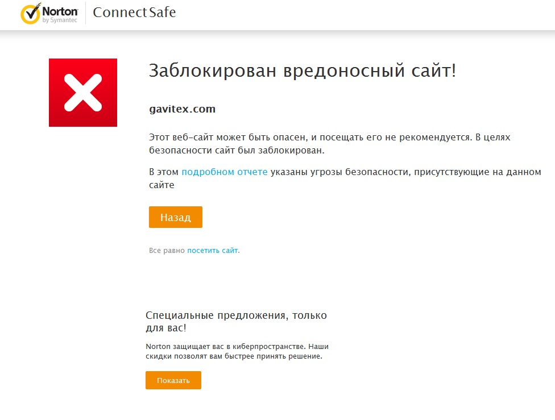This screenshot has height=420, width=555.
Task: Click the Norton yellow checkmark logo
Action: tap(30, 14)
